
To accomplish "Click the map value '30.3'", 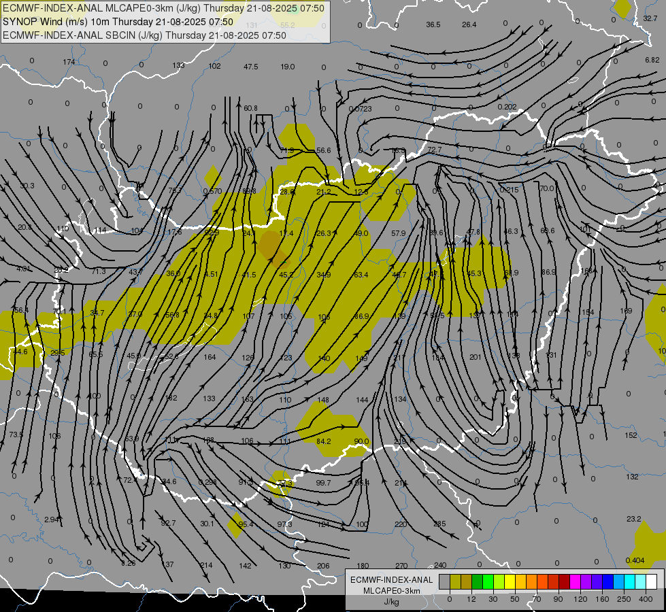I will 27,186.
